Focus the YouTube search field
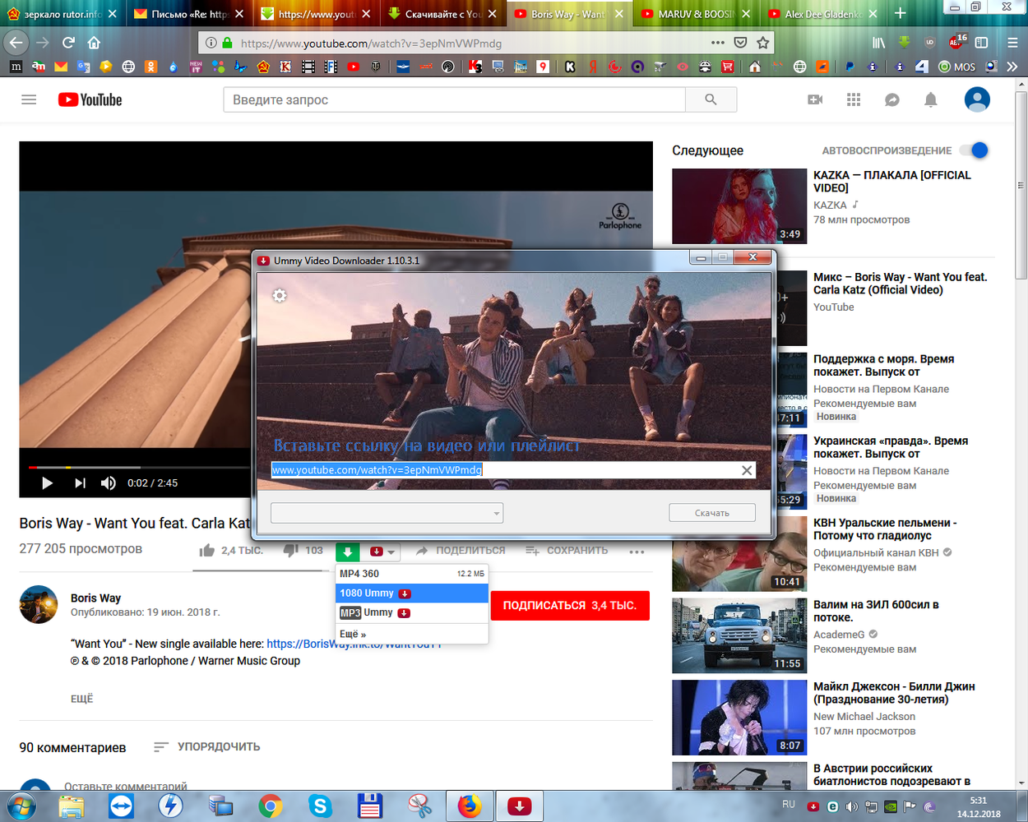 (x=455, y=99)
